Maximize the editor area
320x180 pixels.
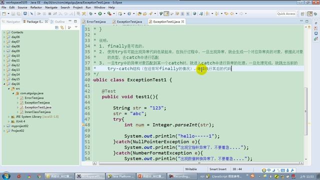(x=306, y=21)
